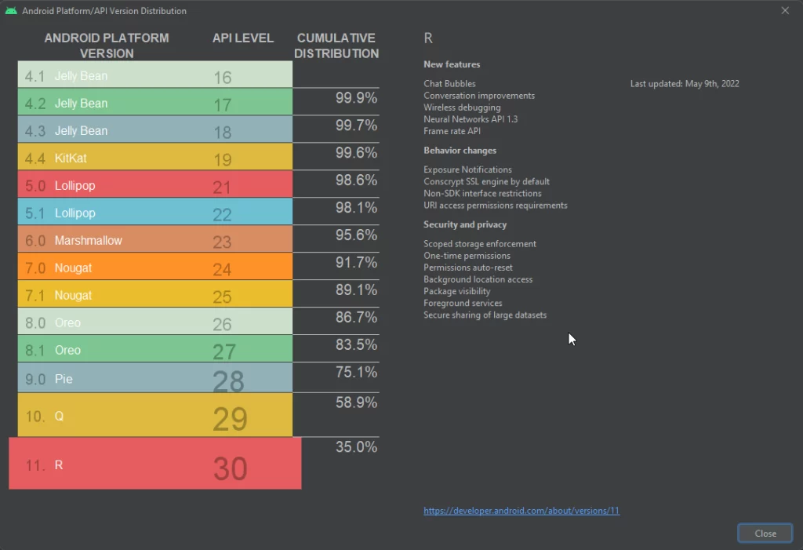Image resolution: width=803 pixels, height=550 pixels.
Task: Click the 99.9% cumulative distribution value
Action: (x=358, y=97)
